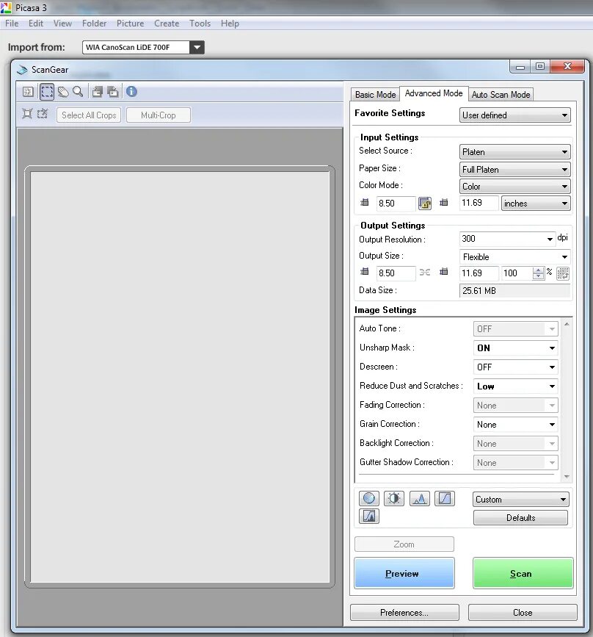
Task: Open the Picasa Create menu
Action: 167,24
